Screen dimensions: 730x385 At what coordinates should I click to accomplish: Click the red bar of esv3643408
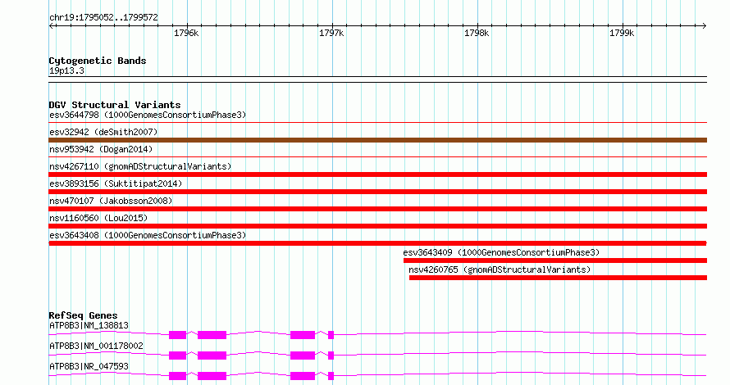coord(377,243)
